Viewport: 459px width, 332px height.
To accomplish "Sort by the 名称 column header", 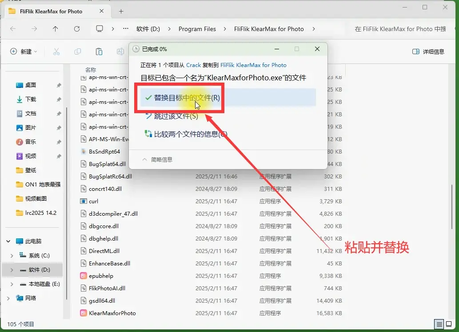I will (x=91, y=70).
